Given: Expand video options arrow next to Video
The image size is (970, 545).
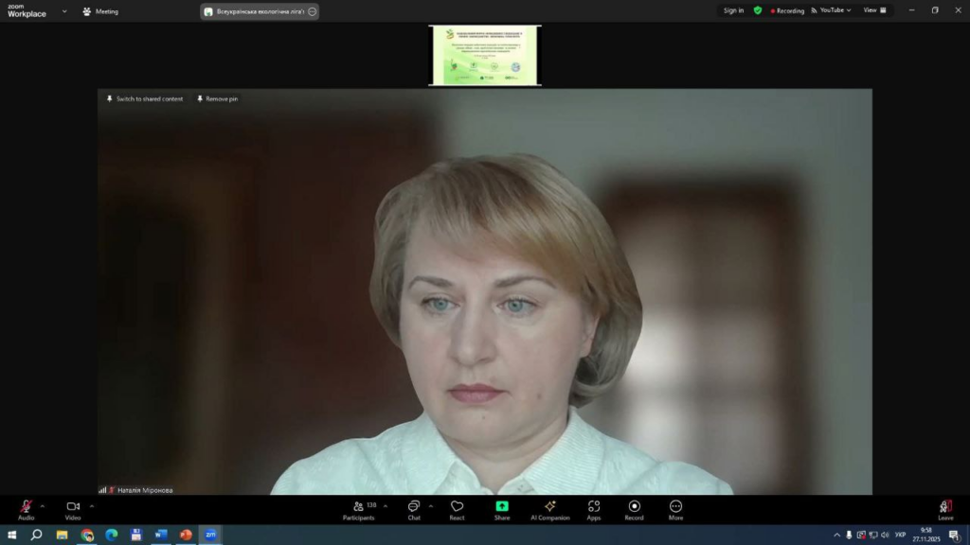Looking at the screenshot, I should tap(91, 505).
